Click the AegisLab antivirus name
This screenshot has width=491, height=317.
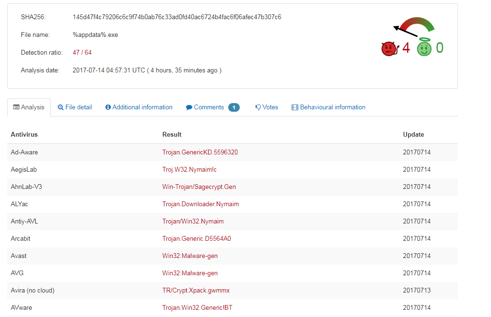tap(23, 169)
